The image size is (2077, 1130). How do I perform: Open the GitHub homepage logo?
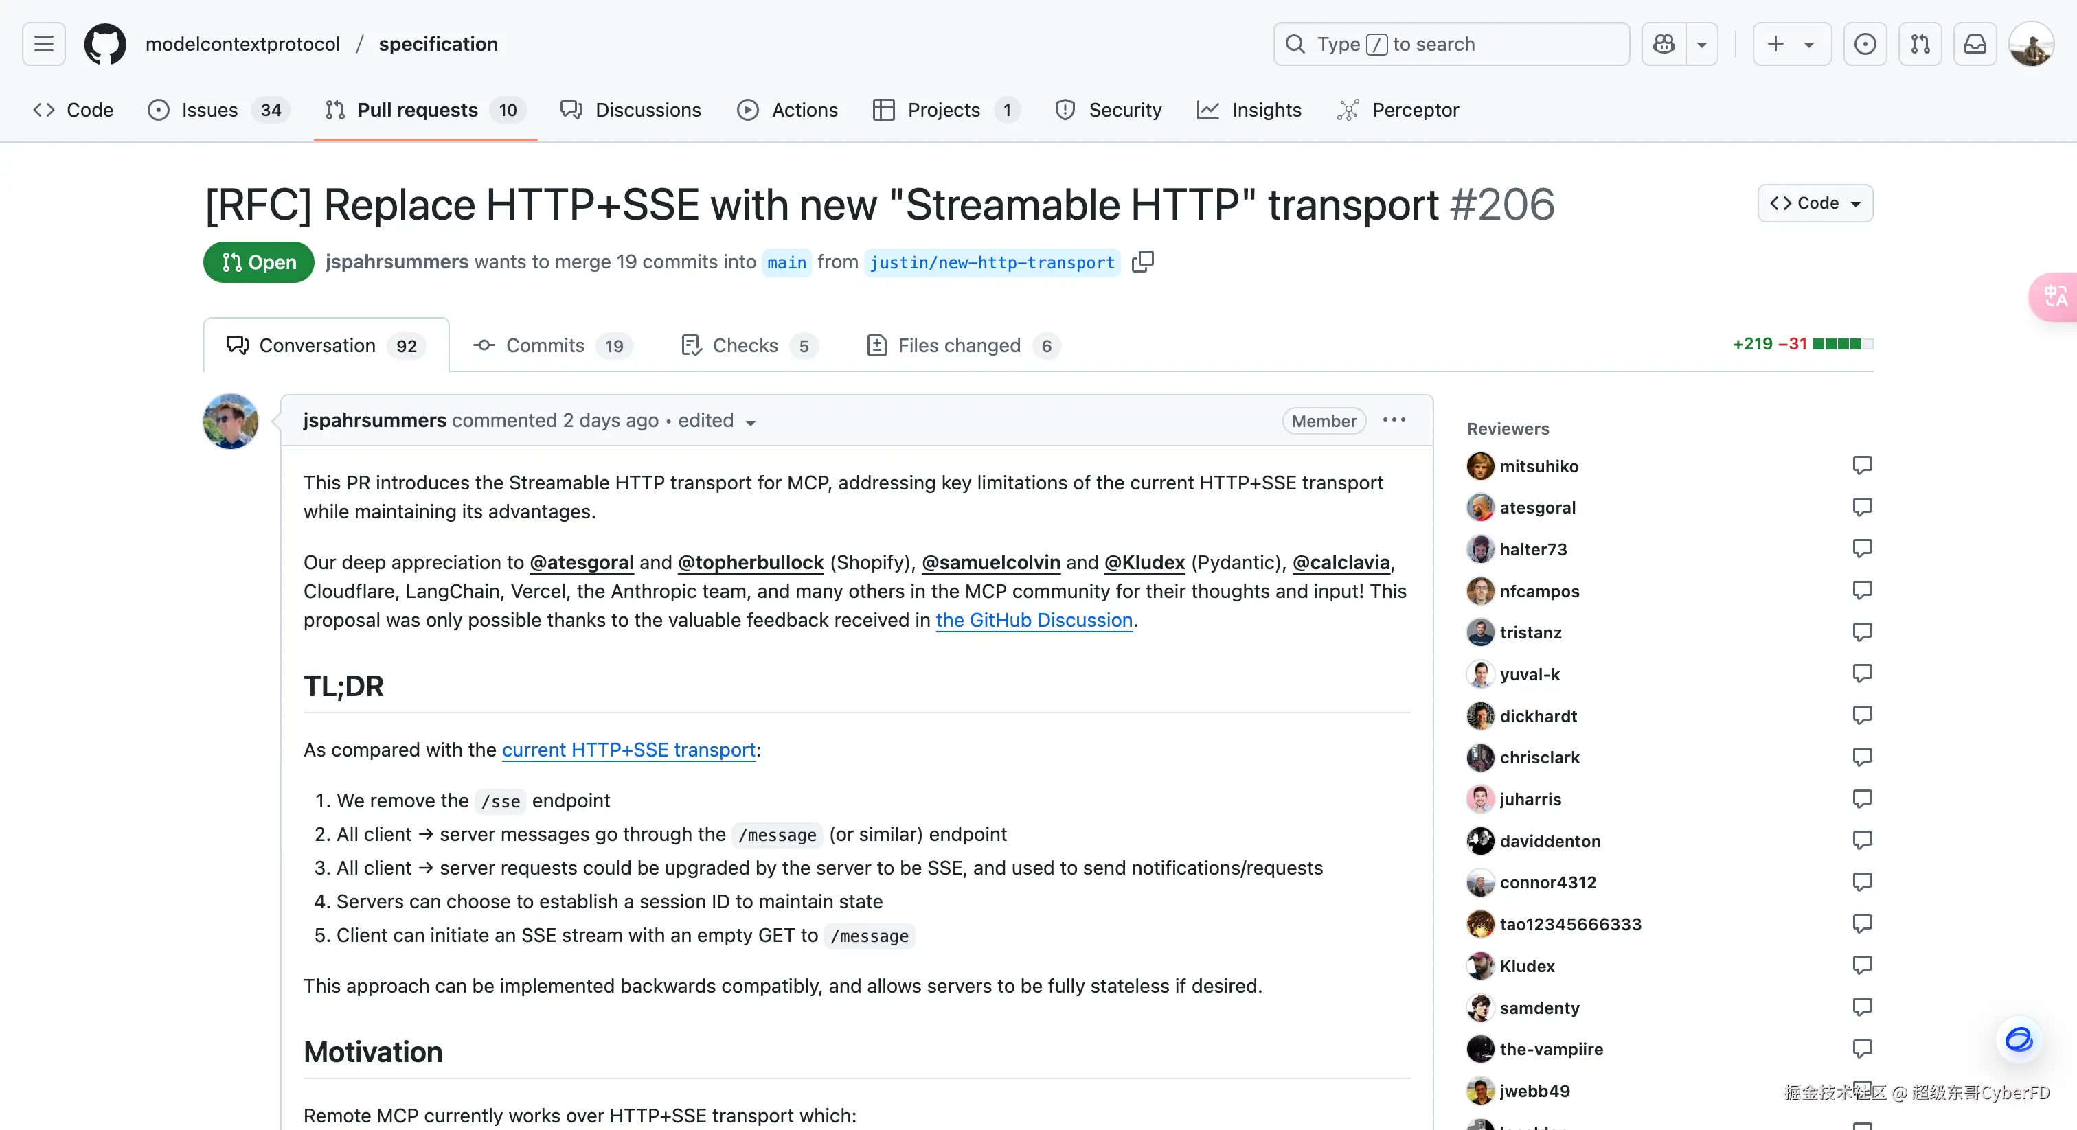[x=105, y=45]
